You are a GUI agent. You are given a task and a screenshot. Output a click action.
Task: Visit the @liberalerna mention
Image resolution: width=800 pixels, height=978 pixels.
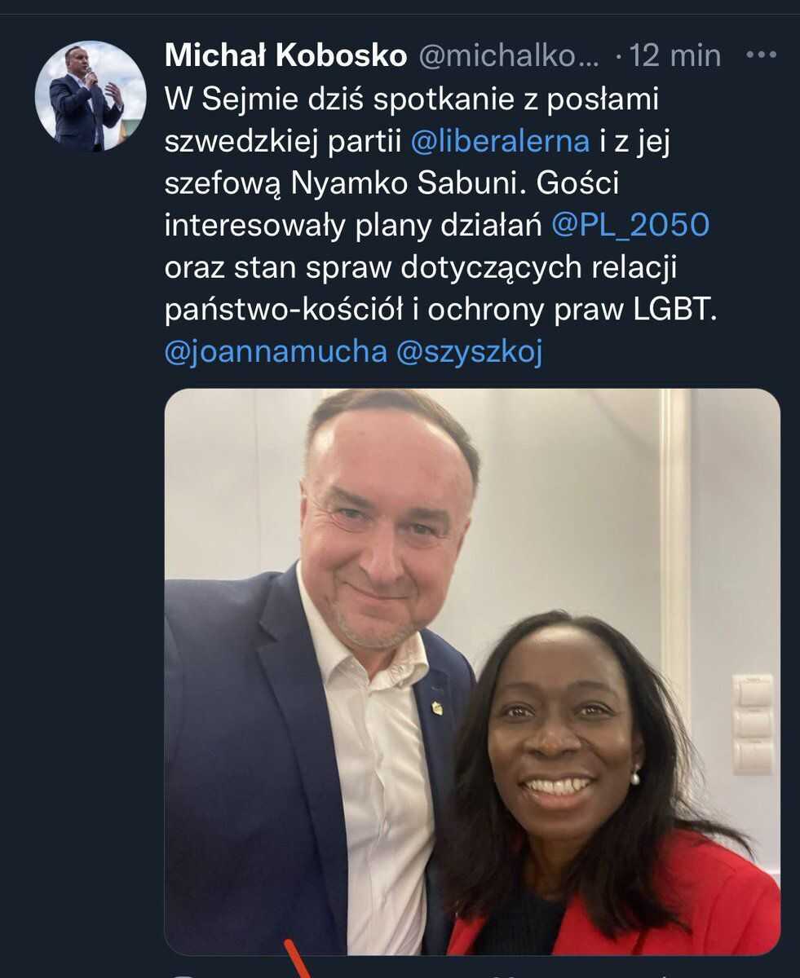tap(500, 141)
